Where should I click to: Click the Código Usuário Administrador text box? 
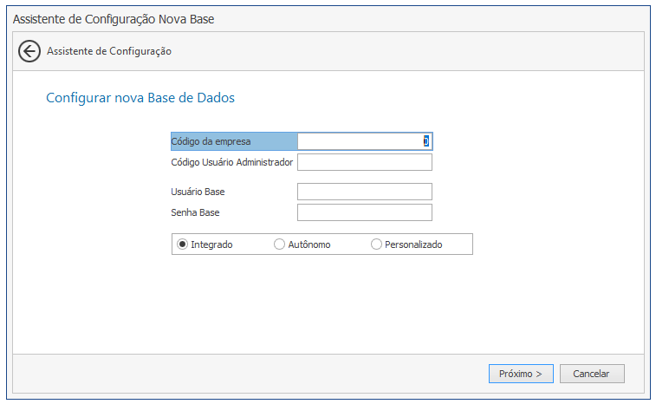tap(365, 162)
